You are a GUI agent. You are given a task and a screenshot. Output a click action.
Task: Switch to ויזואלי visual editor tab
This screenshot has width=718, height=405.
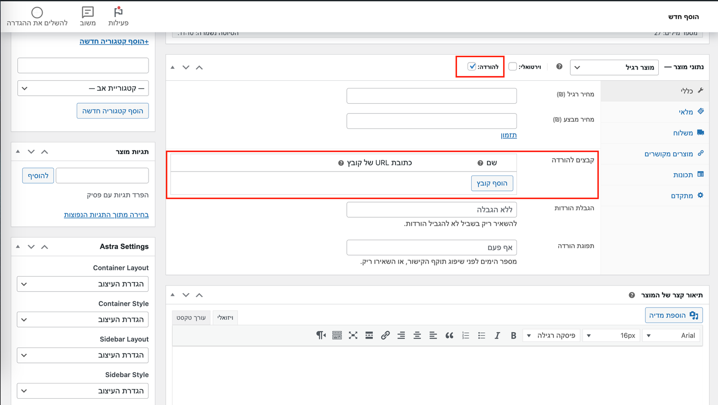pos(225,317)
